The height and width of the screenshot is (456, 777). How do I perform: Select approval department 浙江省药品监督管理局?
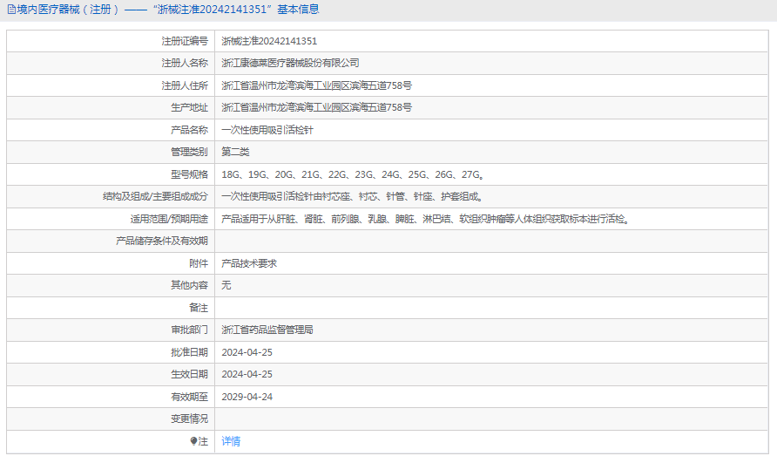pos(267,330)
